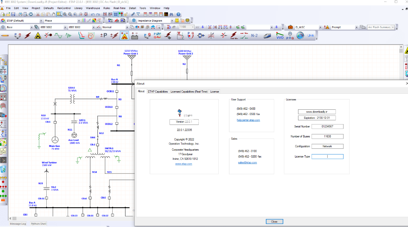408x227 pixels.
Task: Click the blue Help question mark icon
Action: pyautogui.click(x=179, y=14)
